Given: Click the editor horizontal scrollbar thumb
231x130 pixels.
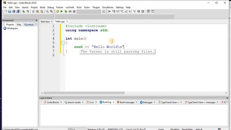Looking at the screenshot, I should tap(84, 93).
